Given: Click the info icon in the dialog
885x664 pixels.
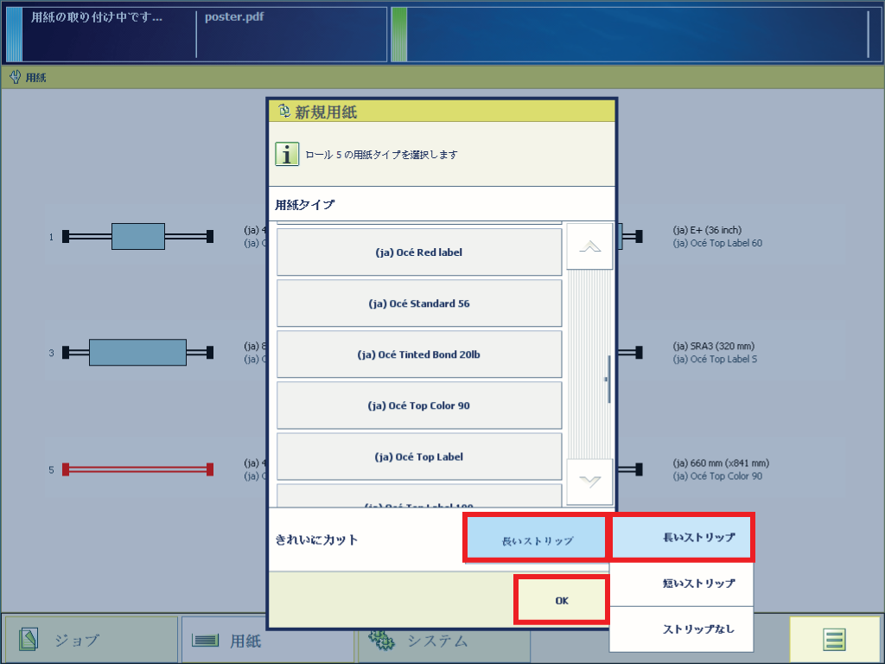Looking at the screenshot, I should tap(287, 154).
